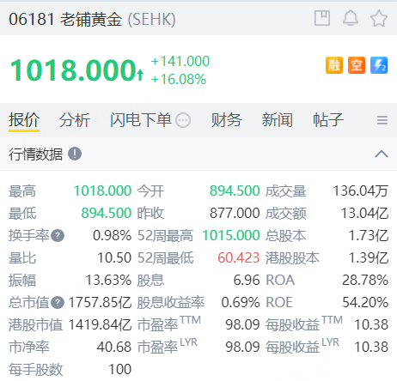The height and width of the screenshot is (381, 397).
Task: Click the current price 1018.000
Action: pos(73,70)
